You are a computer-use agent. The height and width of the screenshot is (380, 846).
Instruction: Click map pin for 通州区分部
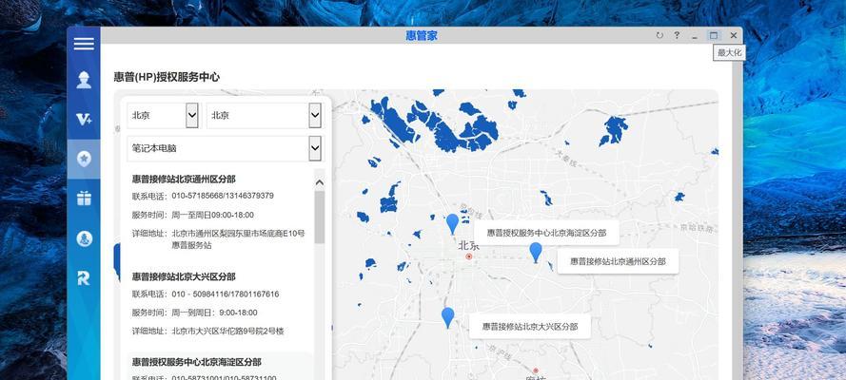535,253
